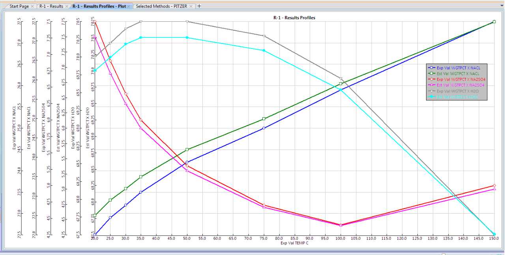
Task: Close the Selected Methods - PITZER tab
Action: coord(191,6)
